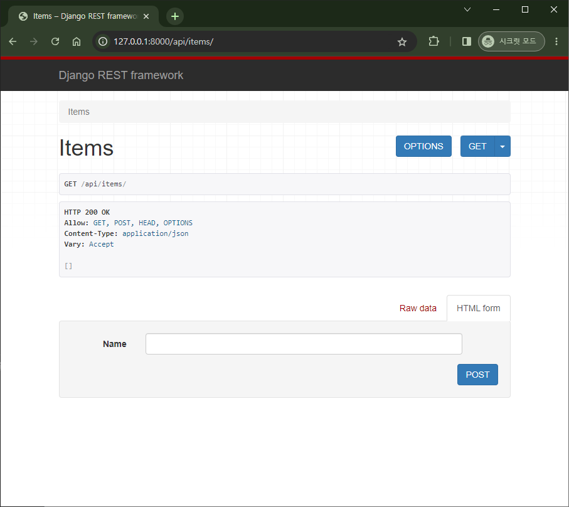569x507 pixels.
Task: Click the application/json content type text
Action: click(156, 233)
